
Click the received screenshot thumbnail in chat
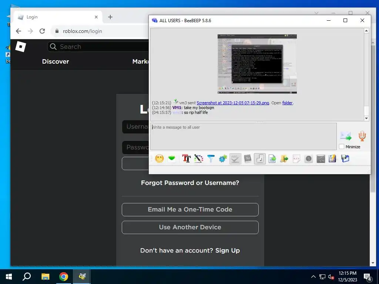[x=257, y=64]
